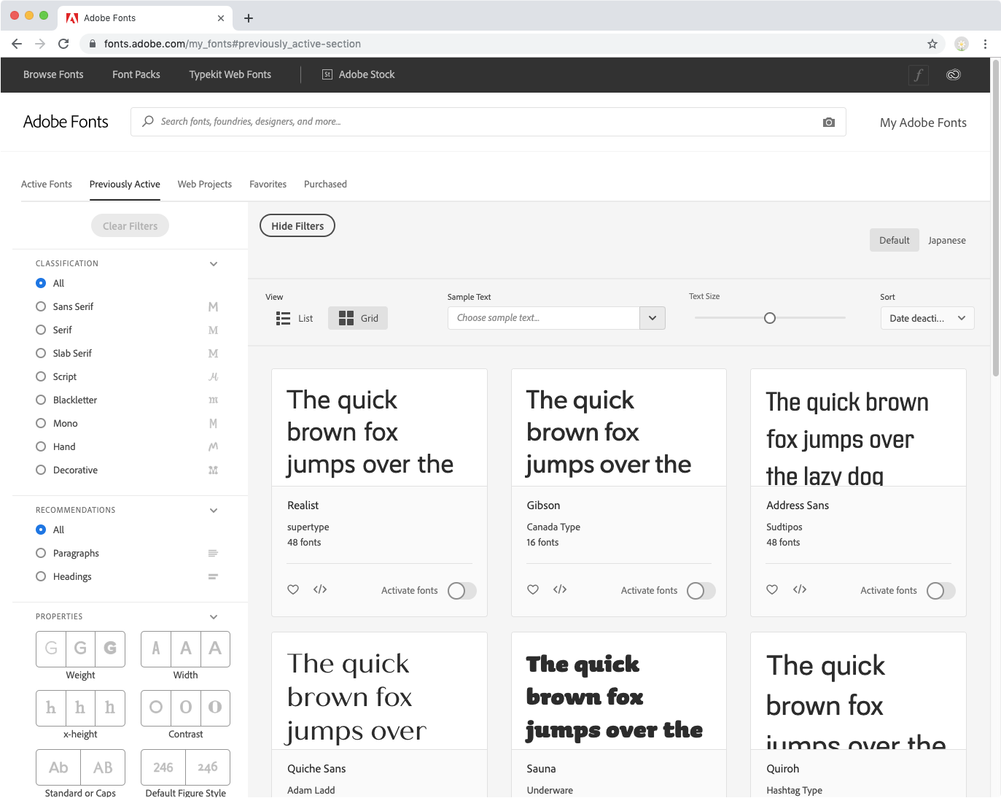Open the sample text dropdown arrow
Image resolution: width=1001 pixels, height=798 pixels.
[653, 318]
